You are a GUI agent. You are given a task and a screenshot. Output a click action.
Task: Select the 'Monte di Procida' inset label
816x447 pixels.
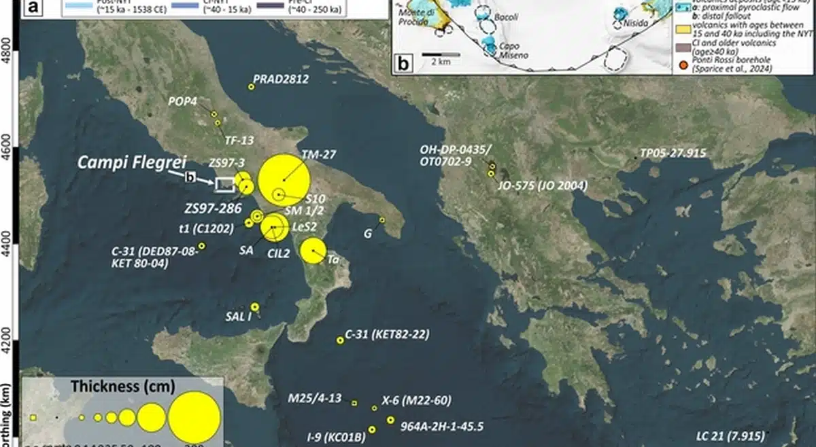point(416,17)
